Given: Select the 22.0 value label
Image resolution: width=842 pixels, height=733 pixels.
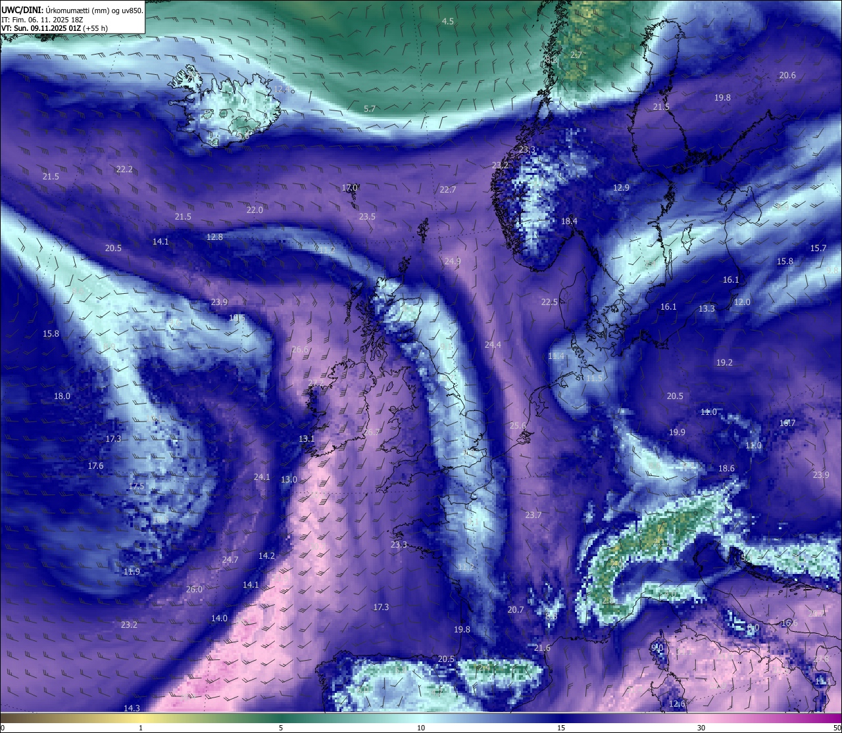Looking at the screenshot, I should pos(255,210).
